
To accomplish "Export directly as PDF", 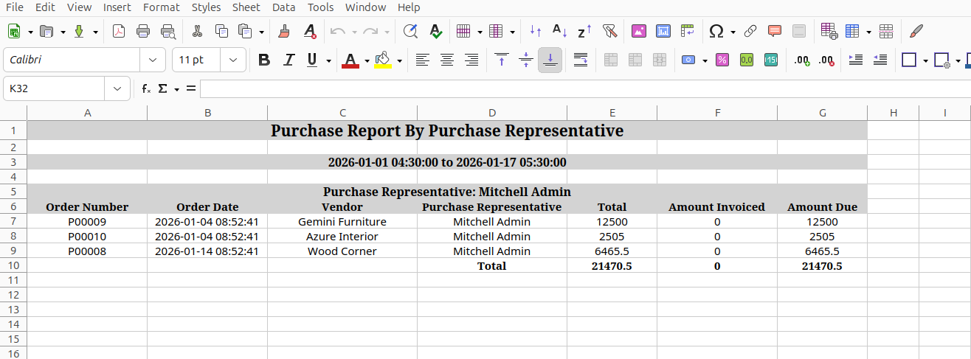I will 119,32.
